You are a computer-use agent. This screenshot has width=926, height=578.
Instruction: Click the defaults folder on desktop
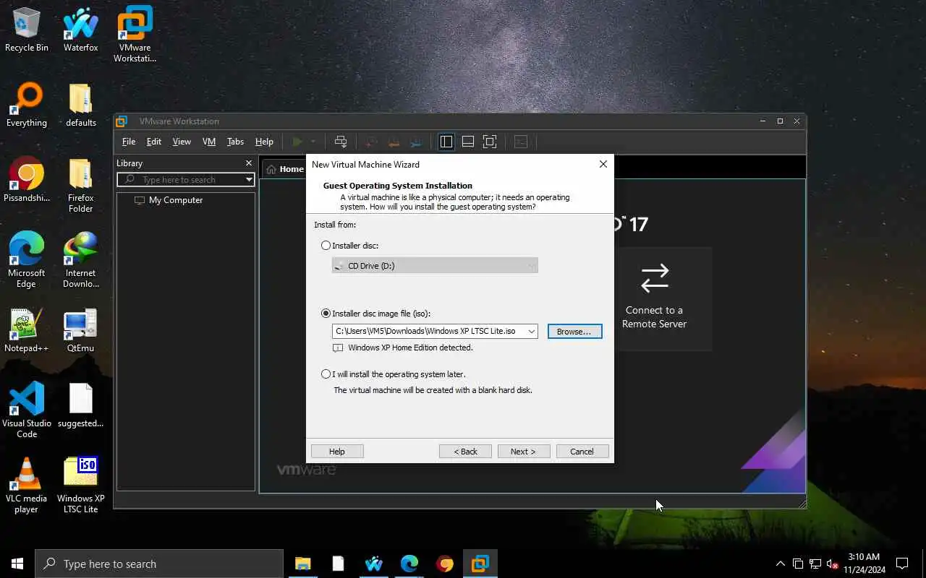point(81,105)
